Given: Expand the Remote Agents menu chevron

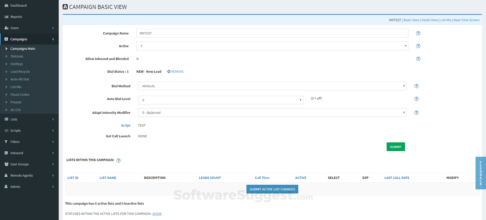Looking at the screenshot, I should click(53, 175).
